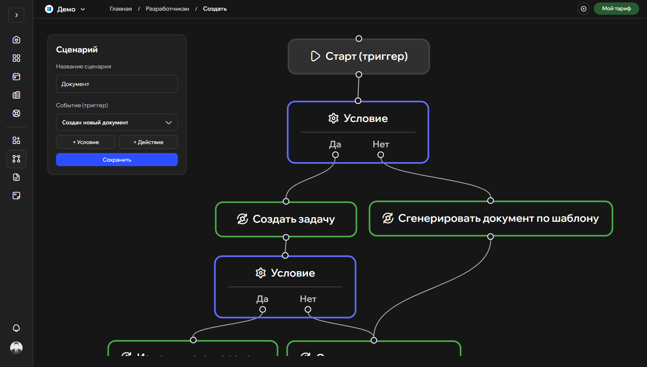Save scenario with Сохранить button
This screenshot has width=647, height=367.
click(117, 160)
